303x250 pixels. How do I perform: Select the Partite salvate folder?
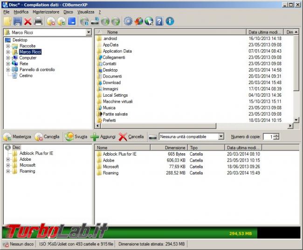tap(115, 114)
